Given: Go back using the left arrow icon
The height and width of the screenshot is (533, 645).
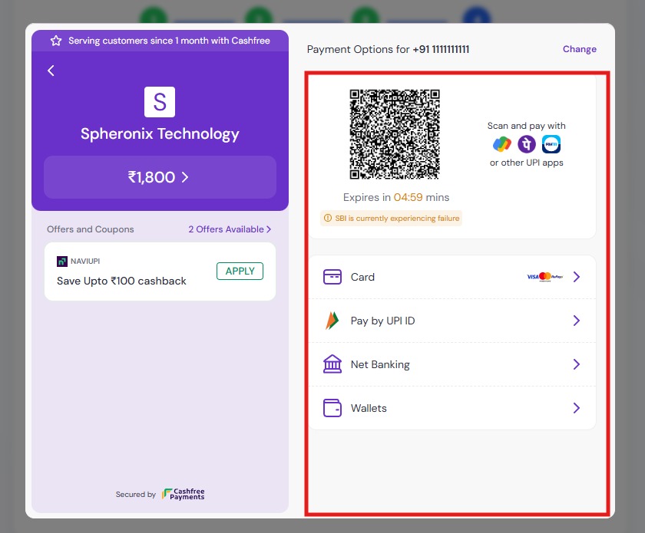Looking at the screenshot, I should 51,71.
